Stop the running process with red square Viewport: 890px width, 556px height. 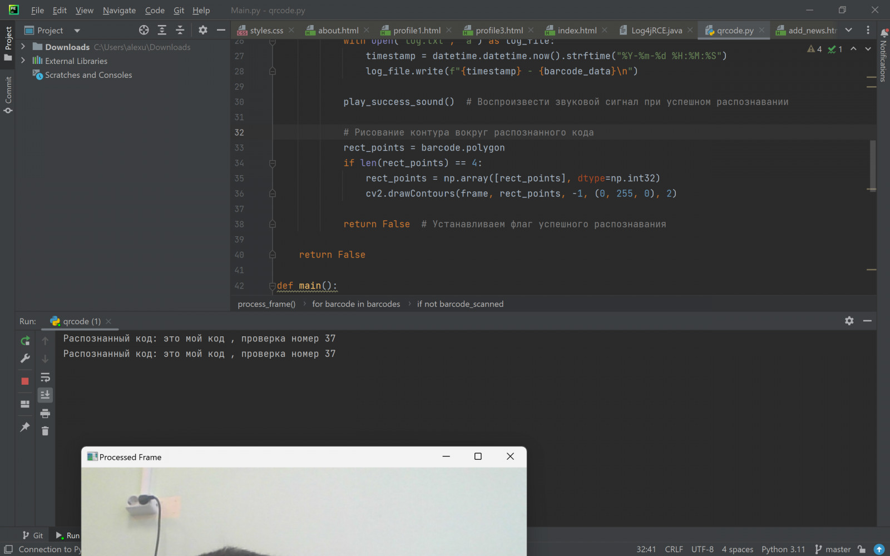(x=25, y=381)
